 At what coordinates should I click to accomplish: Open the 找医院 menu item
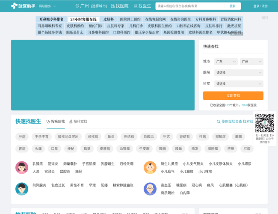(120, 6)
